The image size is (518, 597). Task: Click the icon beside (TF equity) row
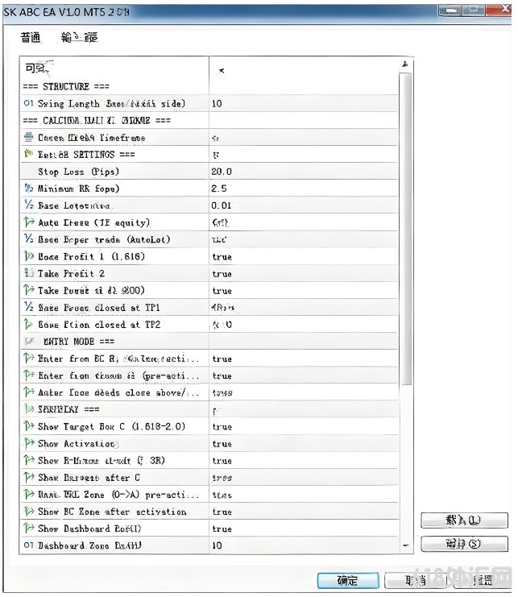tap(28, 222)
